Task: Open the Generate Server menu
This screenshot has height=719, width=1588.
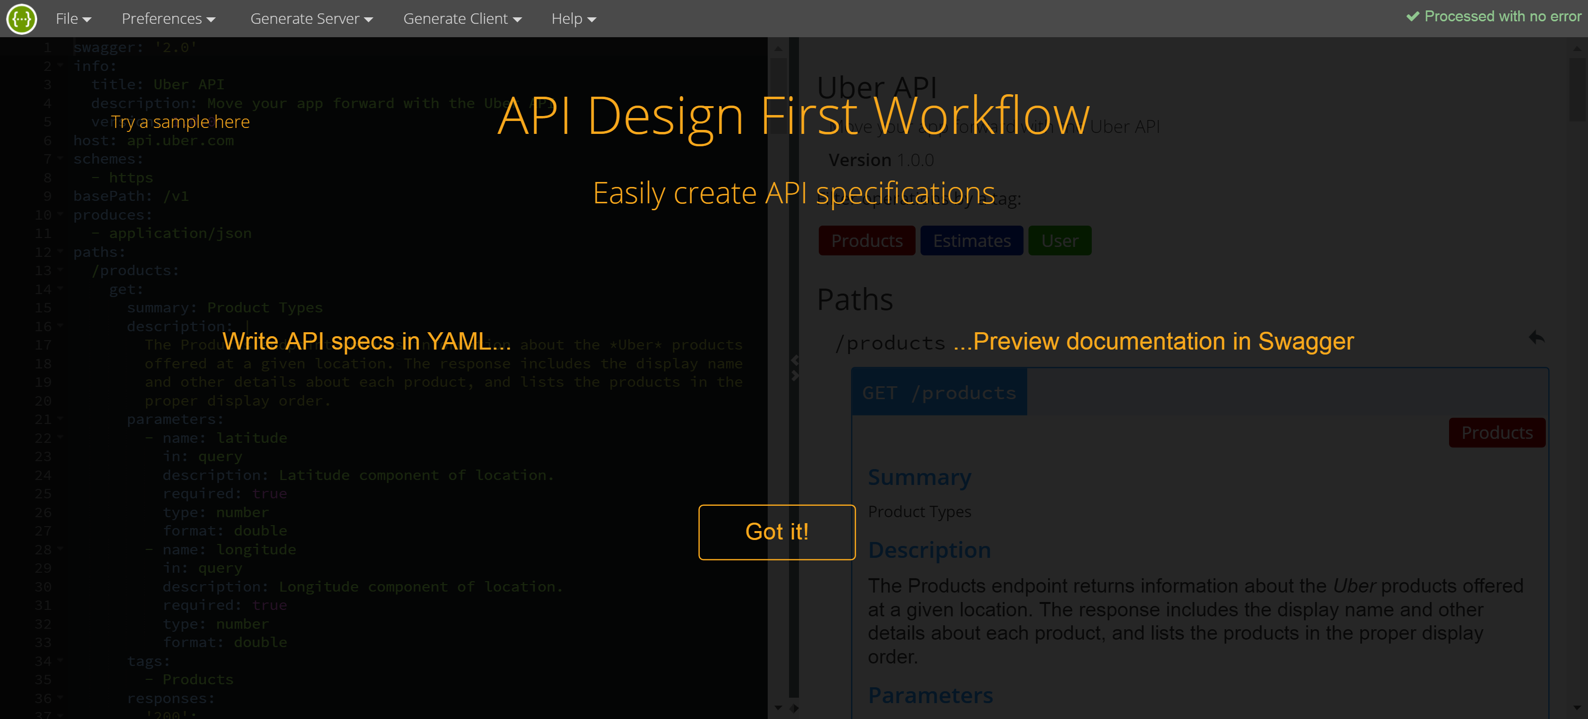Action: click(x=311, y=19)
